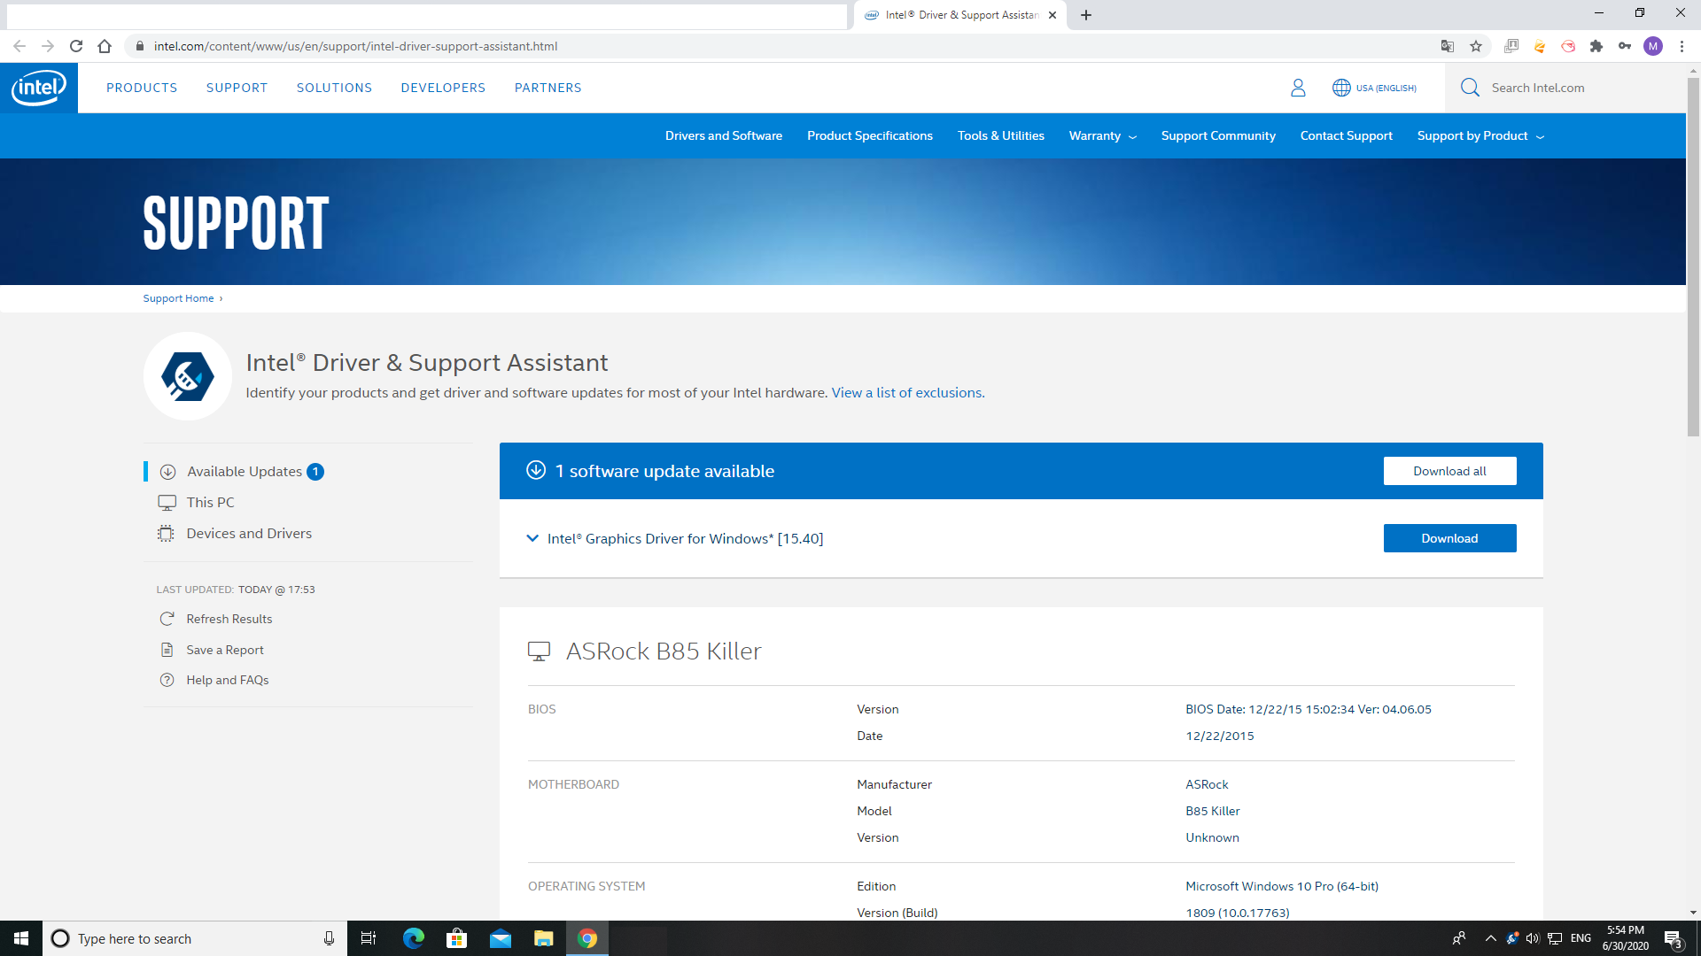Viewport: 1701px width, 956px height.
Task: Click Save a Report link
Action: click(225, 650)
